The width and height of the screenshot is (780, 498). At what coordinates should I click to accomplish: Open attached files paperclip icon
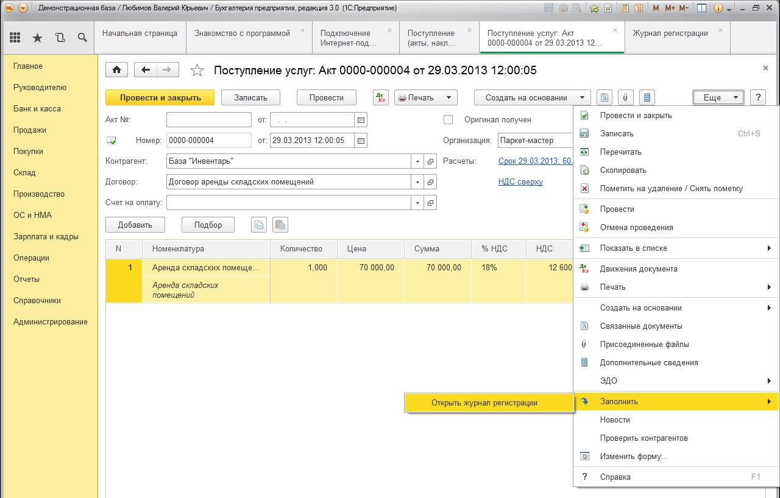(x=626, y=97)
